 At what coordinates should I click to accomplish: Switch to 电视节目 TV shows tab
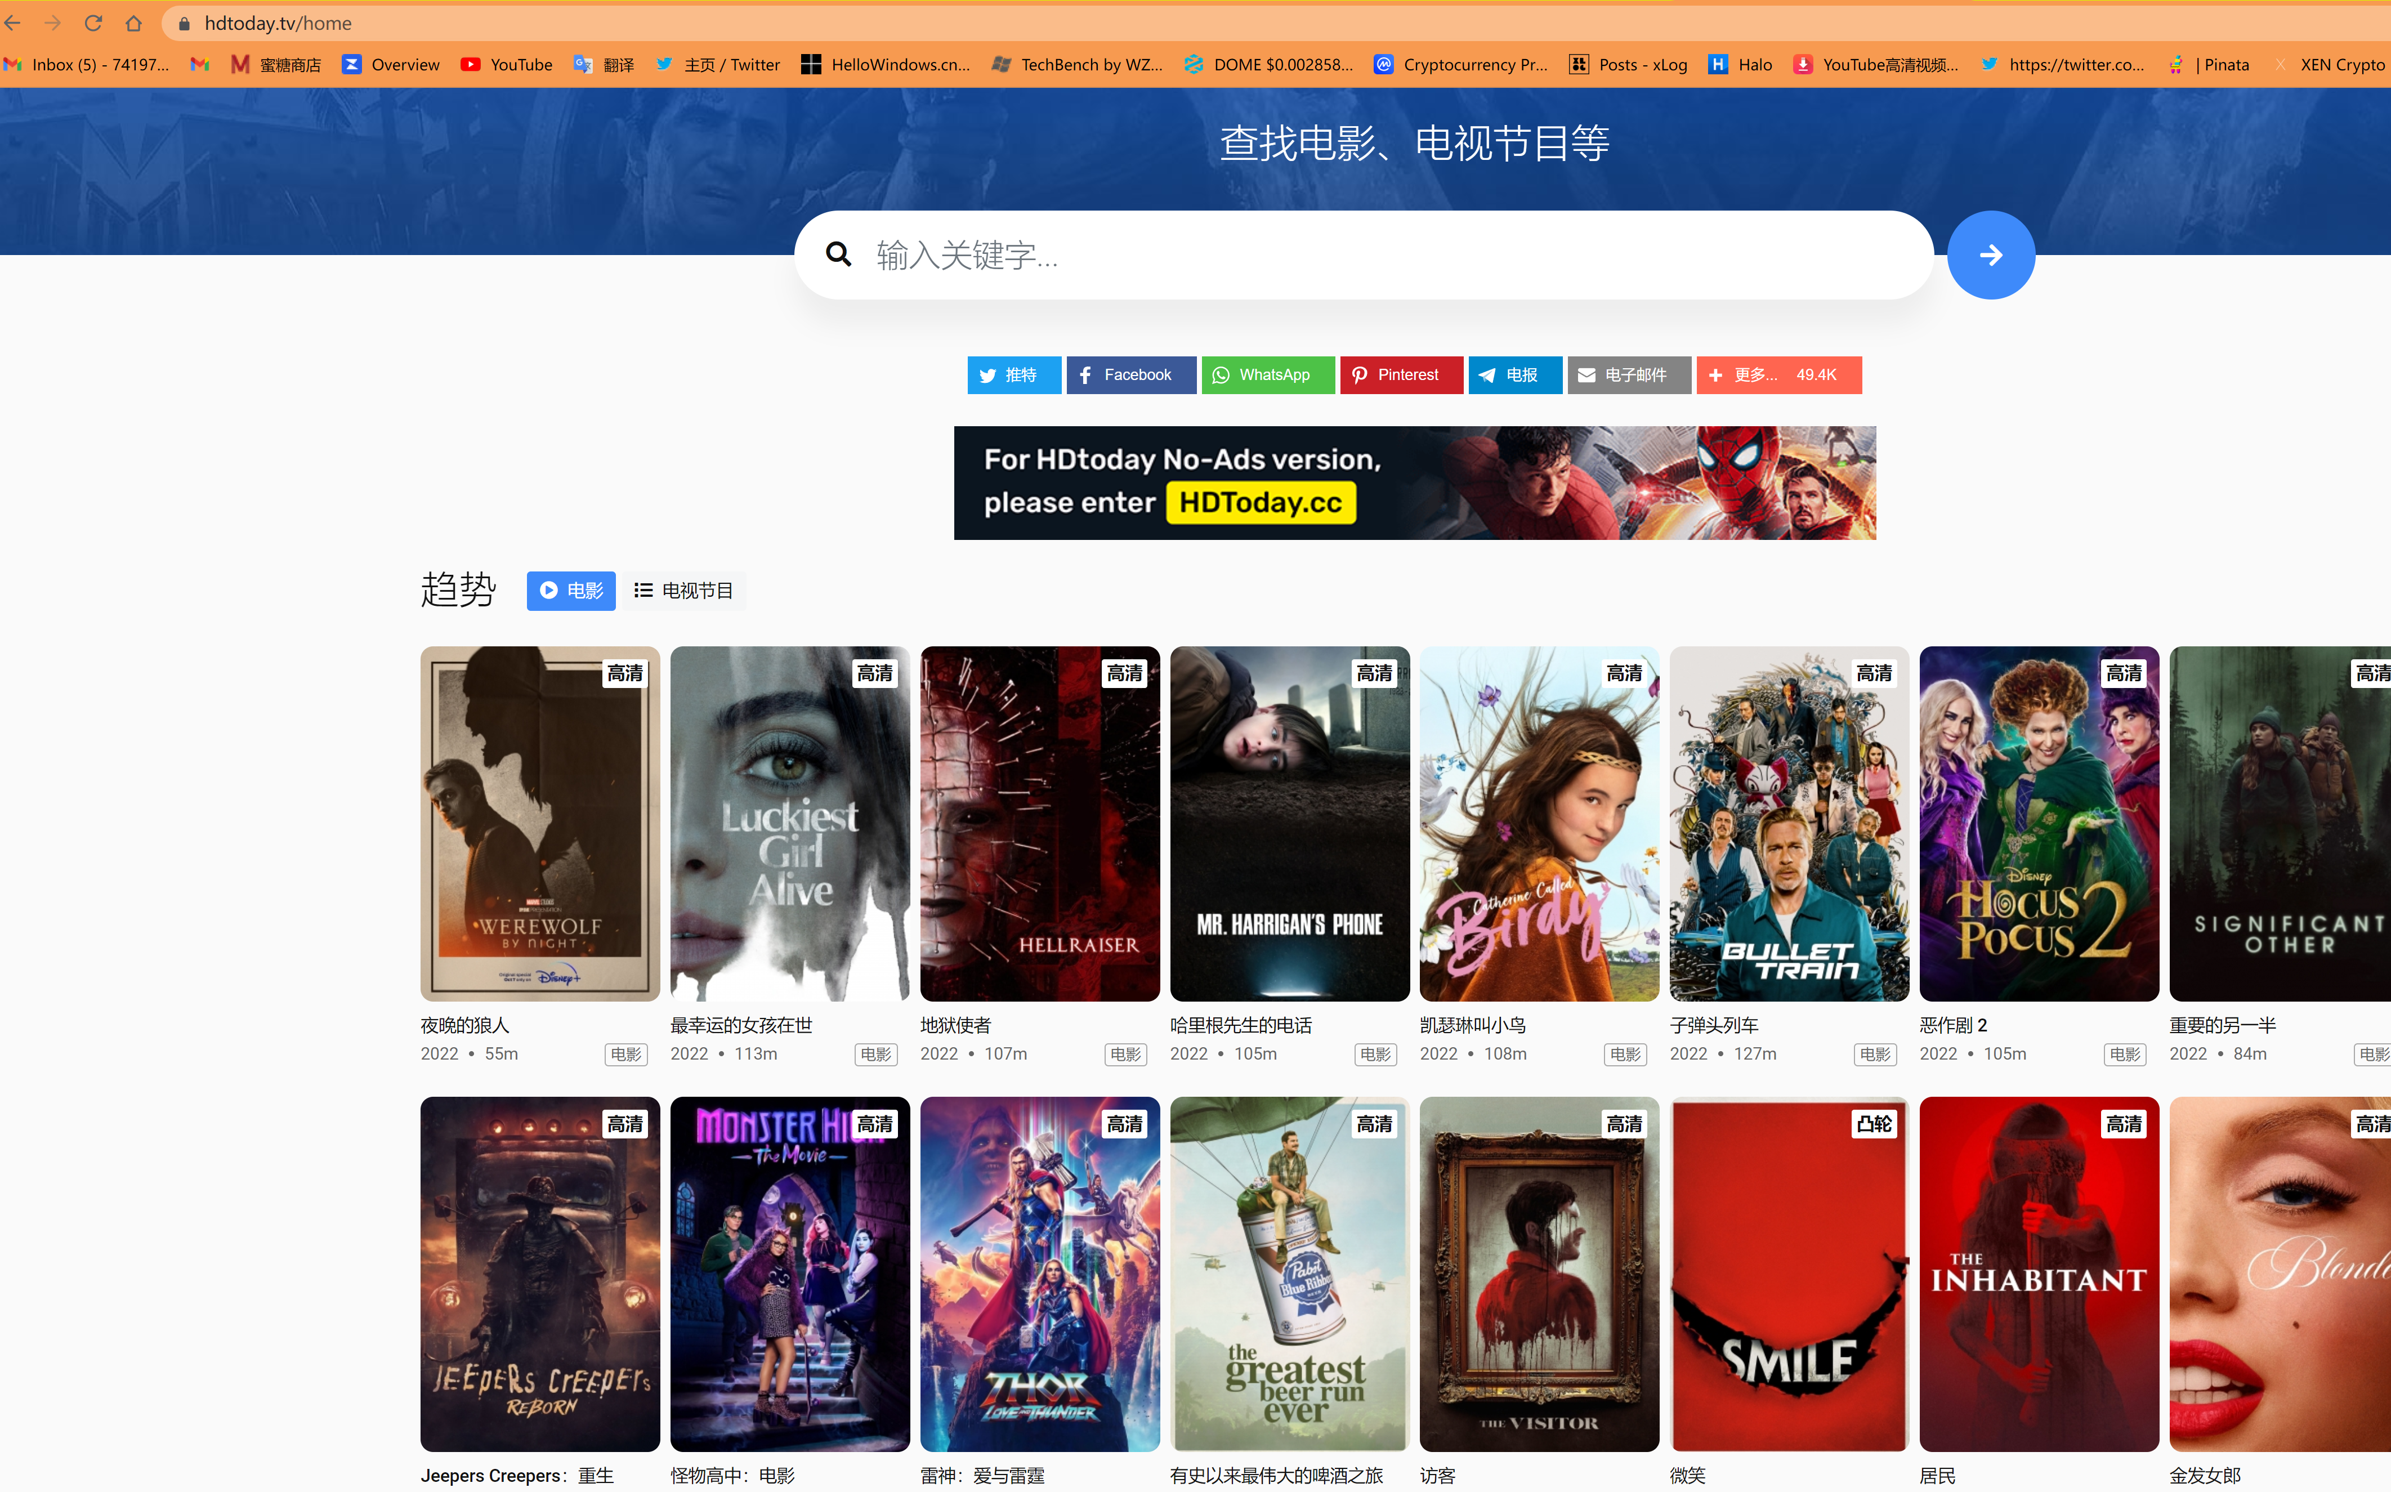(x=684, y=590)
